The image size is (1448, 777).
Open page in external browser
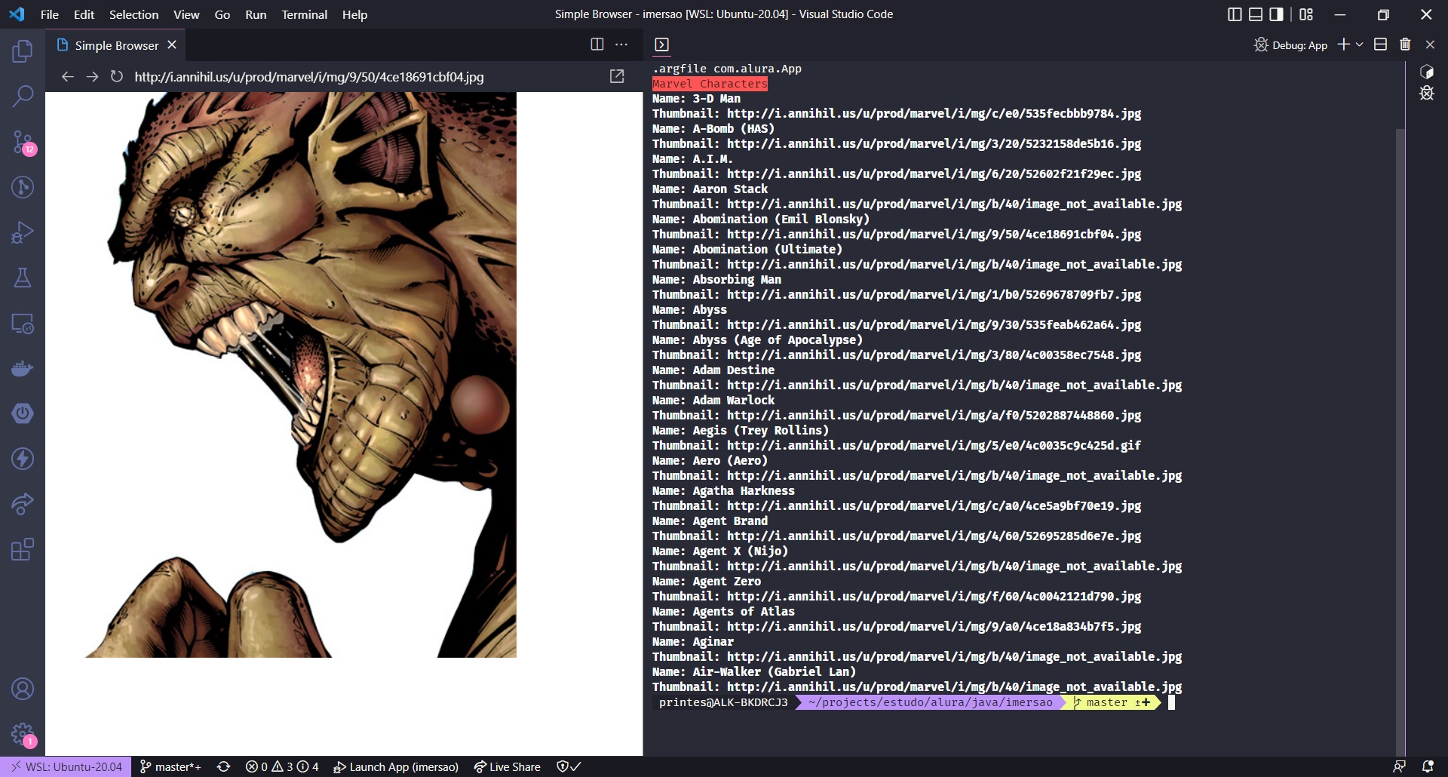[x=617, y=76]
